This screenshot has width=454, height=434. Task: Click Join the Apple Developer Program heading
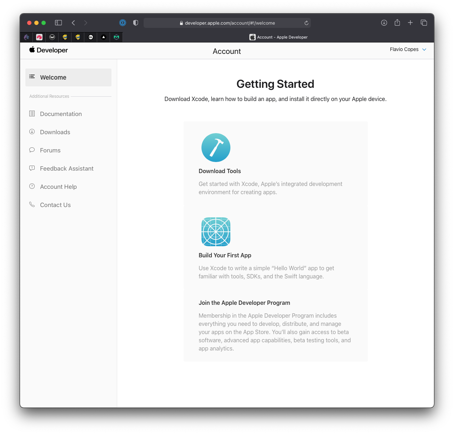click(x=244, y=303)
